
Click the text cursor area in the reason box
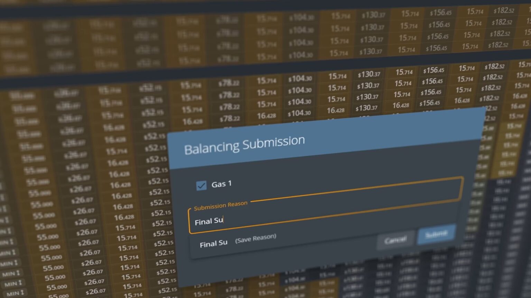pos(224,221)
